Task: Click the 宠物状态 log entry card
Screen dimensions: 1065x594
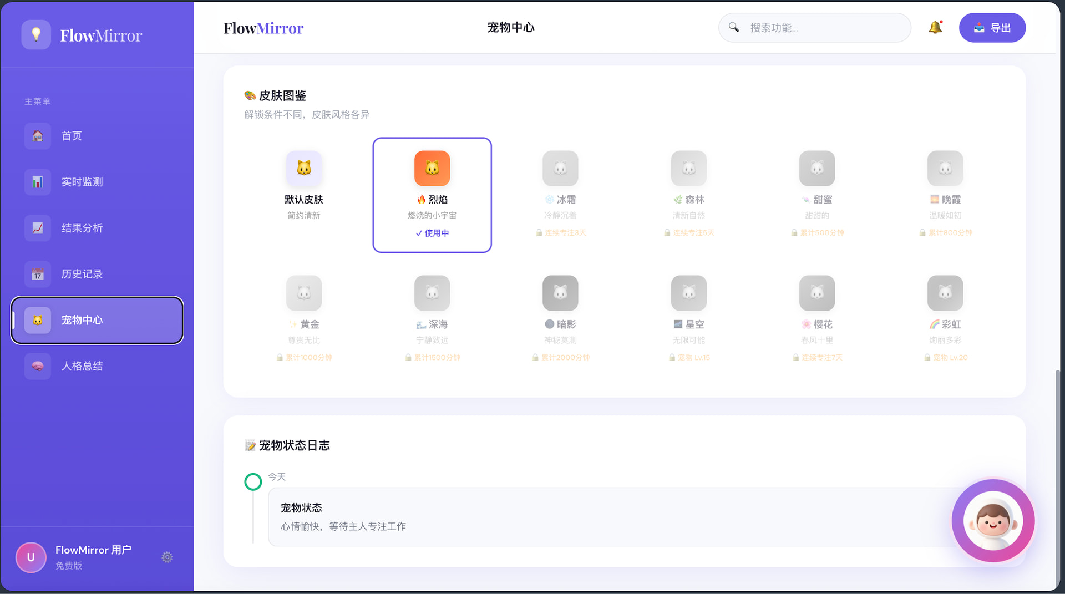Action: pyautogui.click(x=610, y=517)
